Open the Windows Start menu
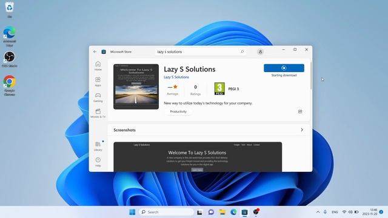388x218 pixels. [132, 212]
